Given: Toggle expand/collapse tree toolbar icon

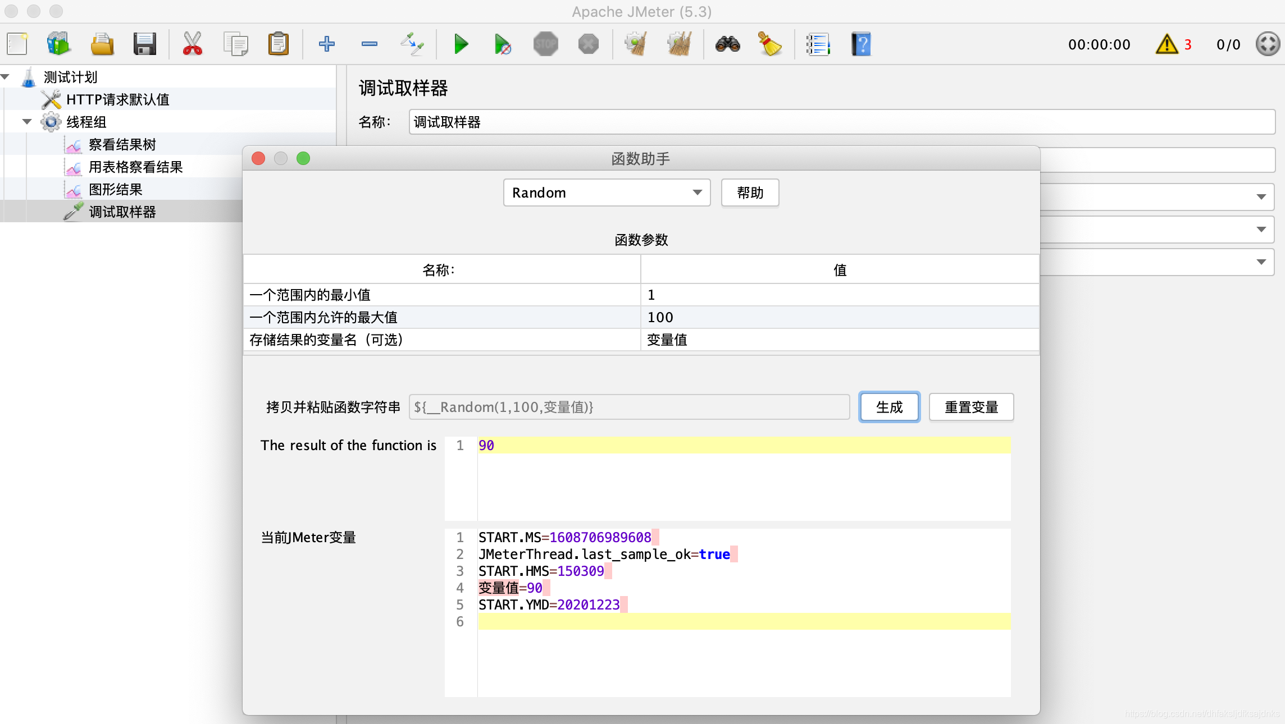Looking at the screenshot, I should [412, 44].
